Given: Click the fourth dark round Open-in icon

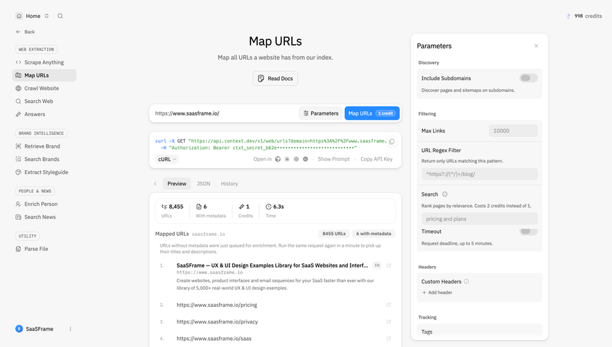Looking at the screenshot, I should (305, 159).
